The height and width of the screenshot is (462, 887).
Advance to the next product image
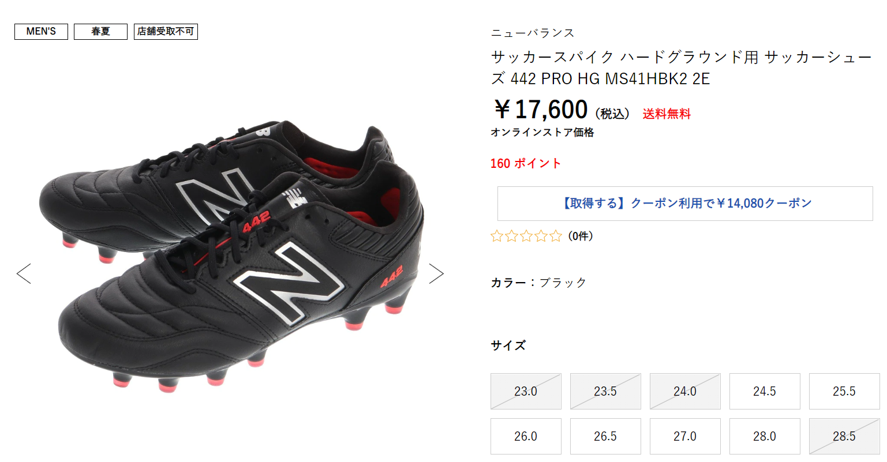coord(437,273)
